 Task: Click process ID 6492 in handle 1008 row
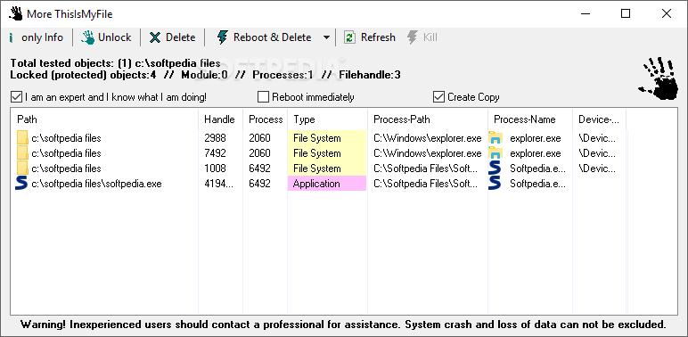click(x=259, y=168)
